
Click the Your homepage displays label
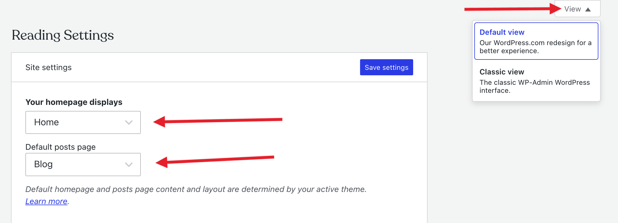click(74, 102)
